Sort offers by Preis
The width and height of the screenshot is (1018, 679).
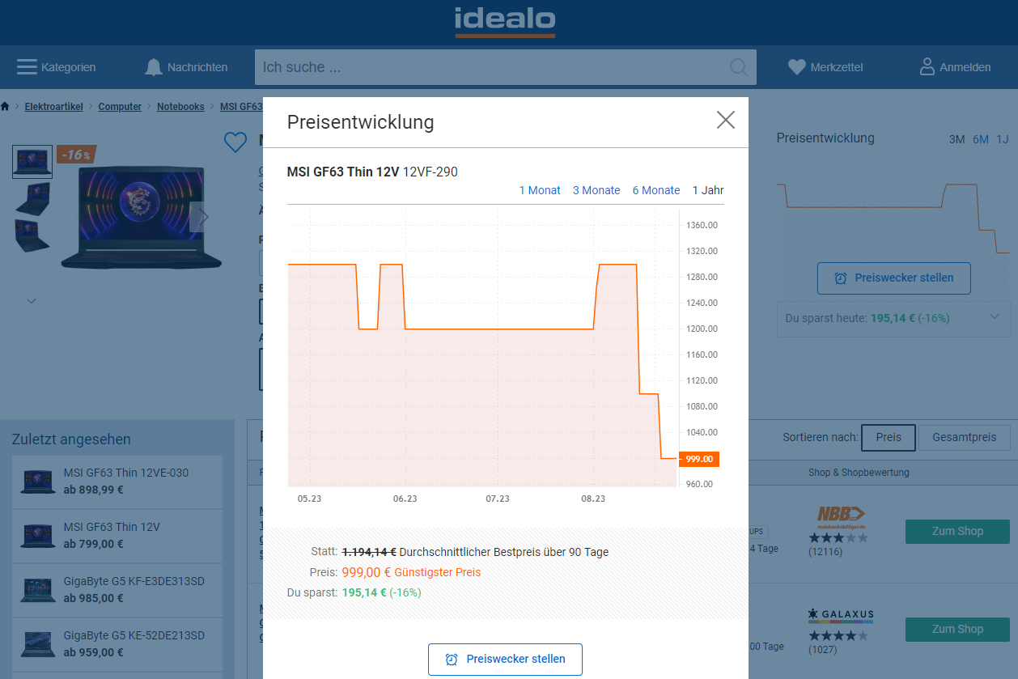click(x=888, y=437)
